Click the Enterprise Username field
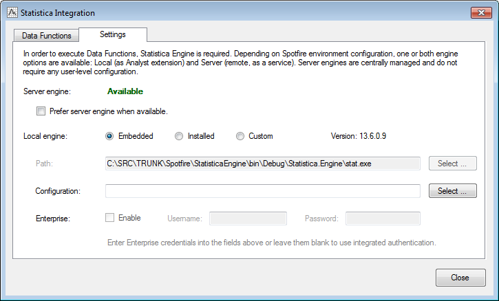This screenshot has width=499, height=301. [248, 219]
